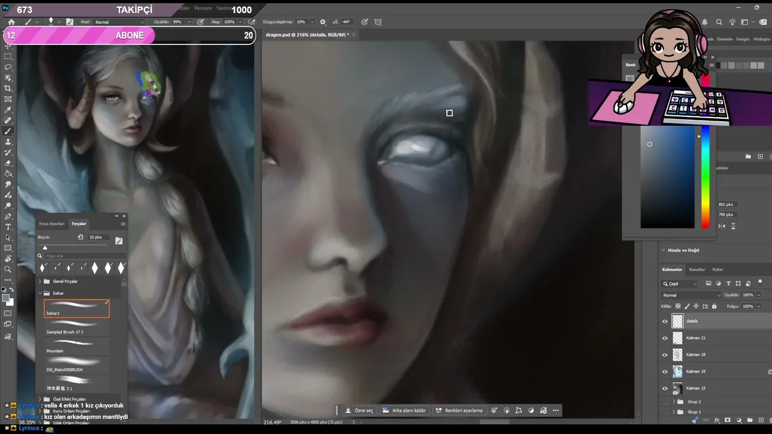
Task: Click the brush size Boyut slider
Action: click(x=72, y=247)
